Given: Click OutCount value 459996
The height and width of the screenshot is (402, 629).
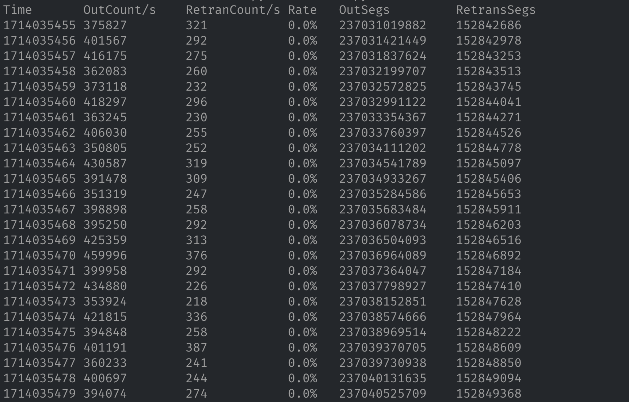Looking at the screenshot, I should 105,255.
